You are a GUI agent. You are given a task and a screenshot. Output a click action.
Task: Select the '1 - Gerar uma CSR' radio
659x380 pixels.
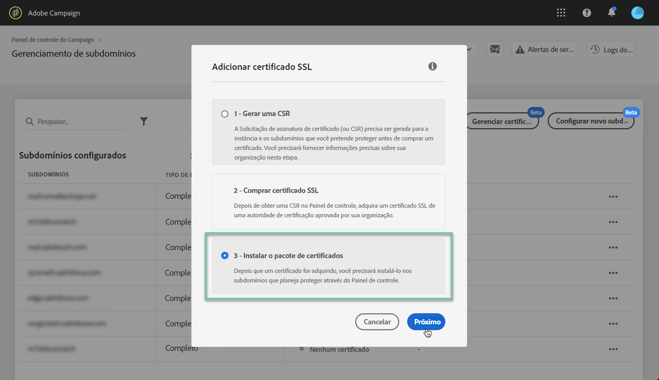pos(225,114)
